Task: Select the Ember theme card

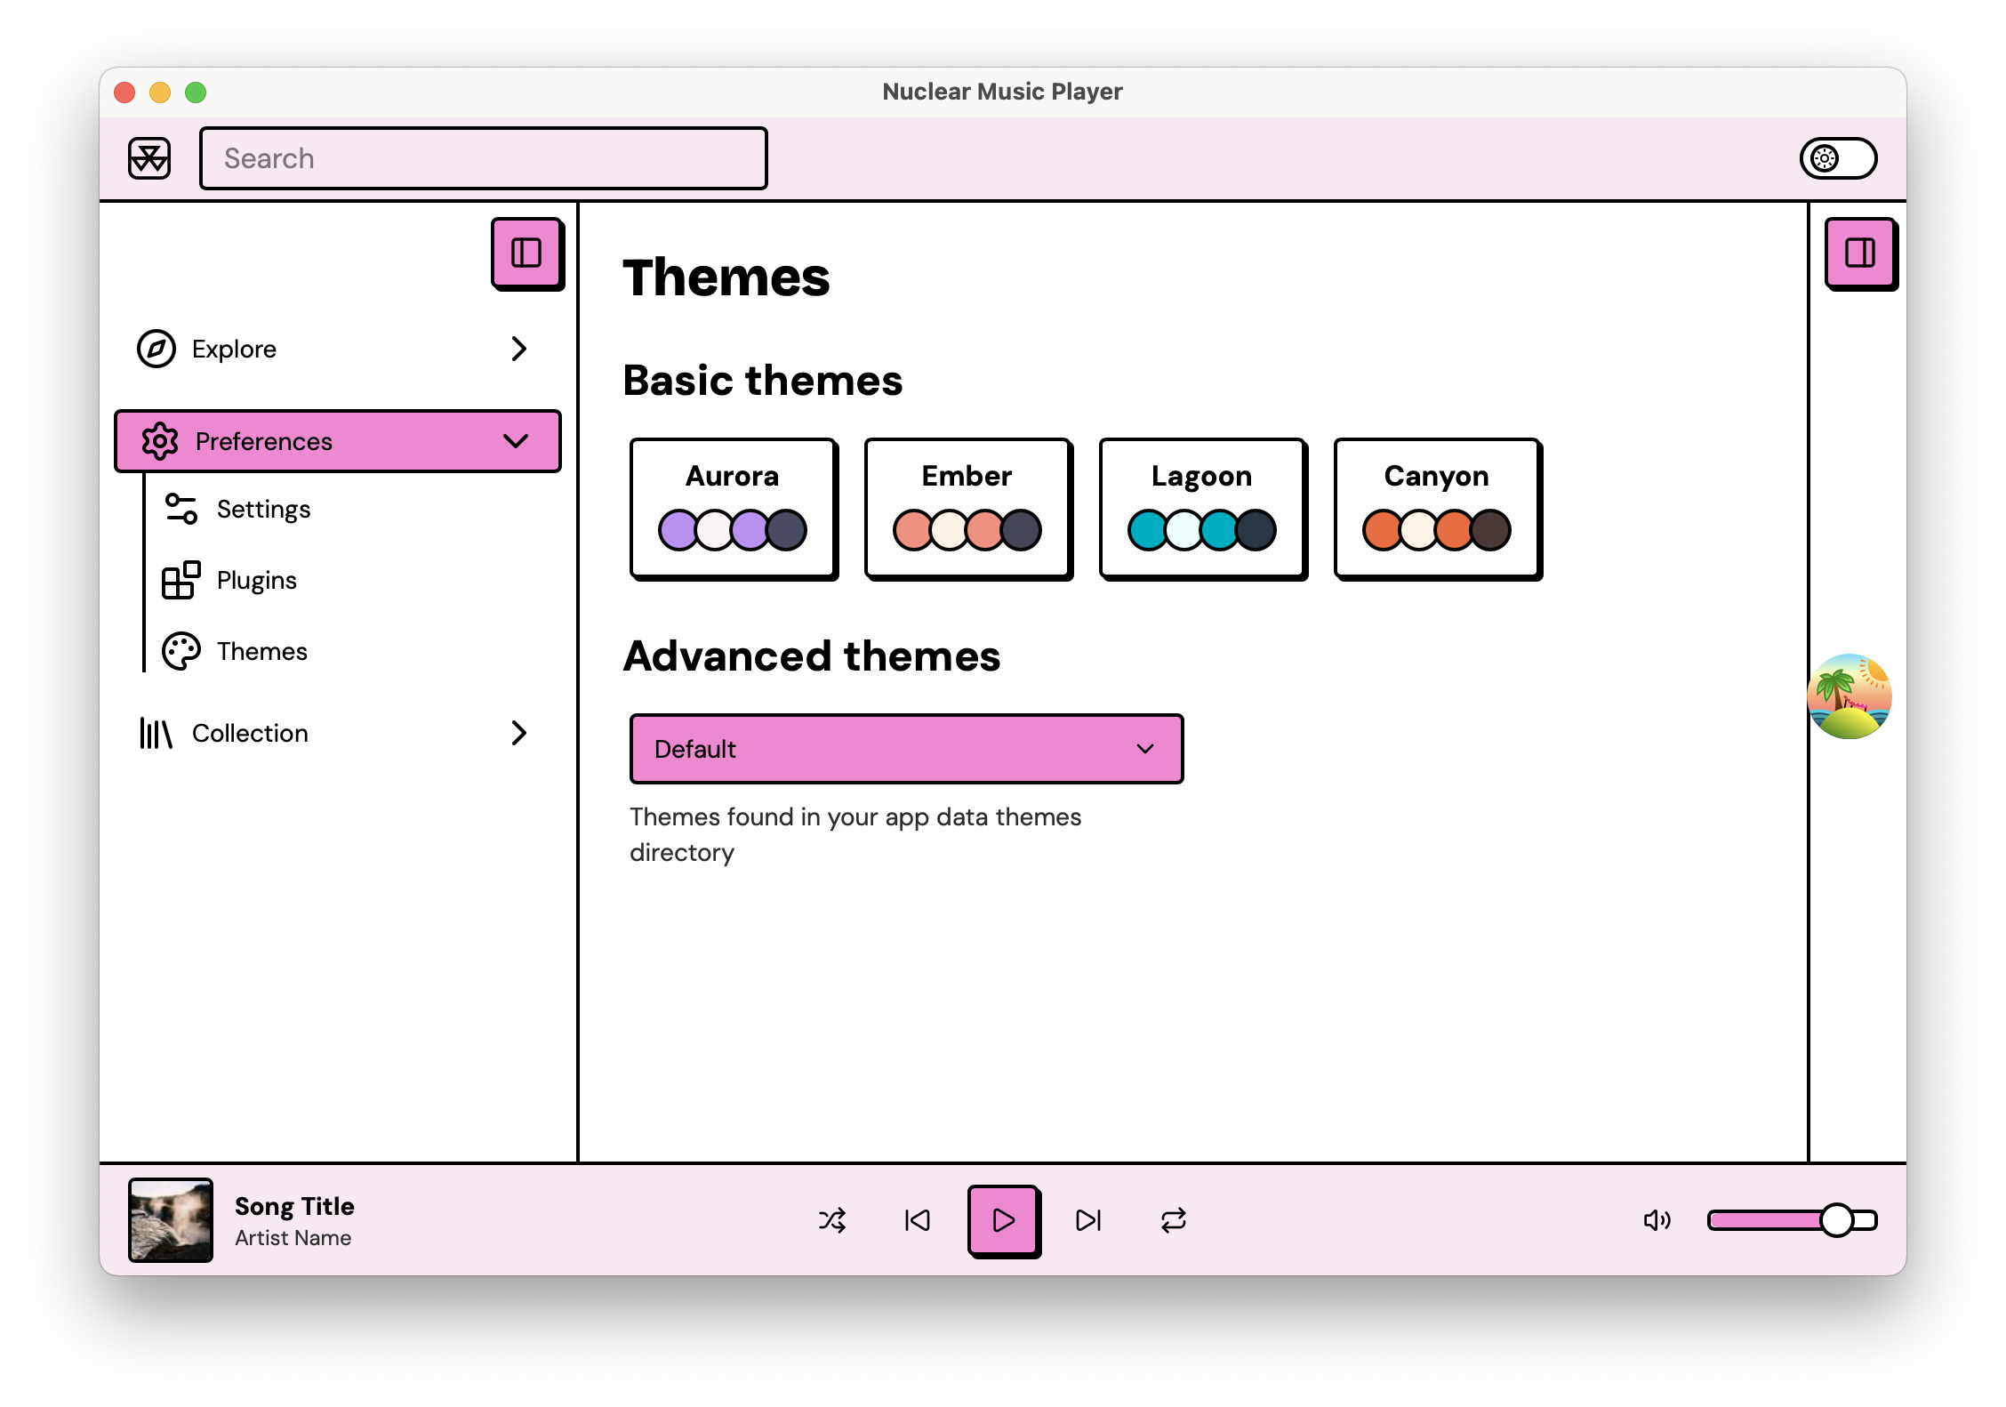Action: [x=968, y=509]
